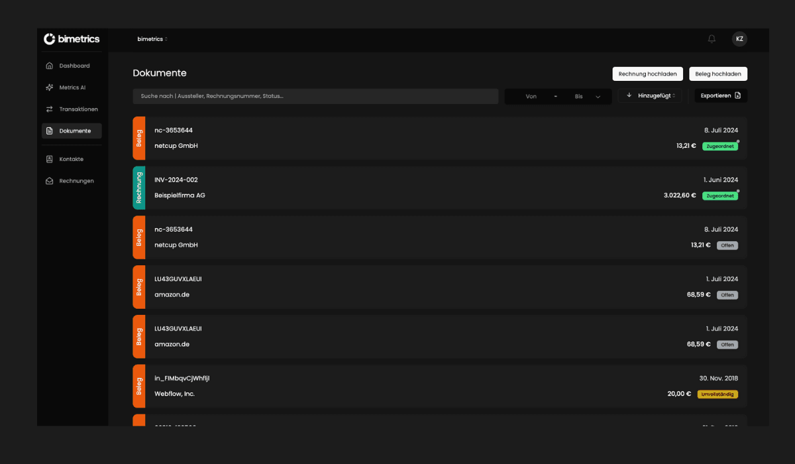Image resolution: width=795 pixels, height=464 pixels.
Task: Expand the Von - Bis date range chevron
Action: tap(598, 97)
